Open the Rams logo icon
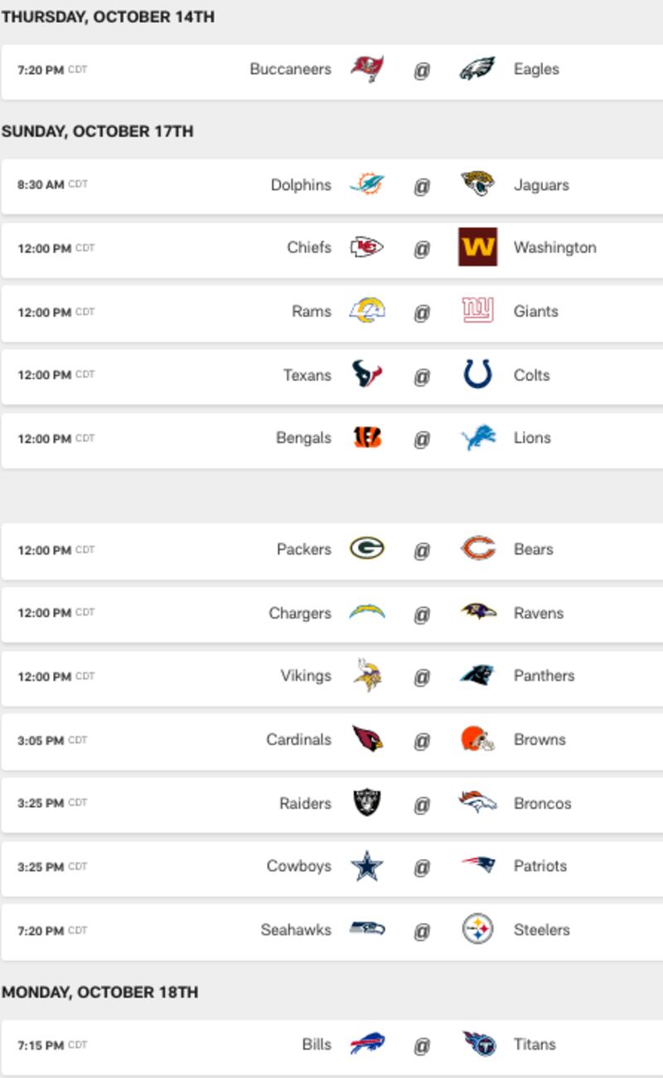This screenshot has height=1078, width=663. [366, 311]
